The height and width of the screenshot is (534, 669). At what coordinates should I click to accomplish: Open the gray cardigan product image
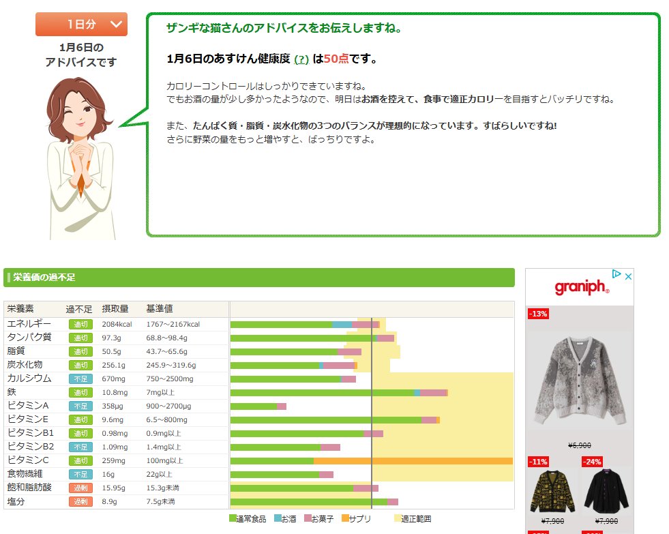click(580, 381)
